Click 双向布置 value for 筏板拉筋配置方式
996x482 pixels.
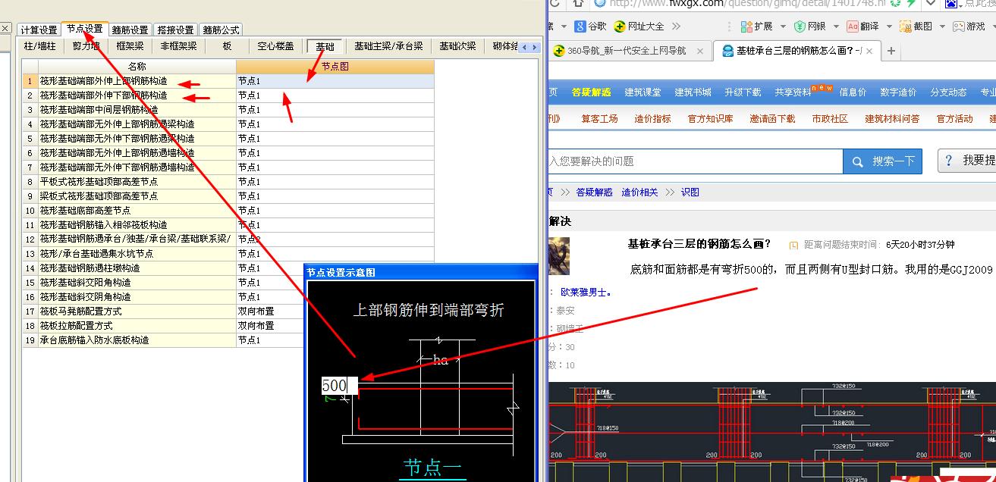[x=270, y=326]
